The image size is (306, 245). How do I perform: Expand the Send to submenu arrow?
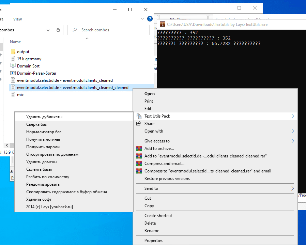tap(292, 188)
